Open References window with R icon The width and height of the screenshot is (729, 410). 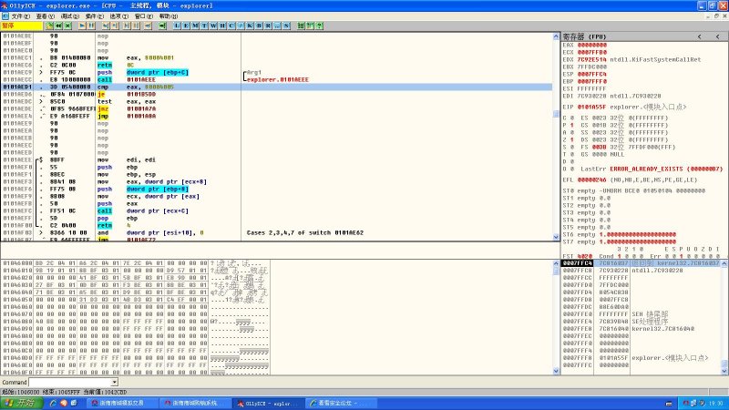pyautogui.click(x=268, y=26)
